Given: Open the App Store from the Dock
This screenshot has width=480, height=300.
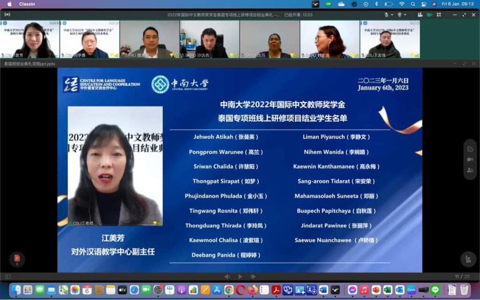Looking at the screenshot, I should 217,290.
